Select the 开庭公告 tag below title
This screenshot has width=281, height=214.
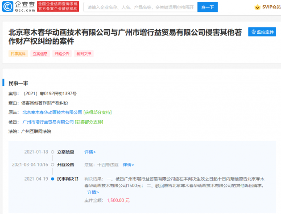pyautogui.click(x=61, y=53)
